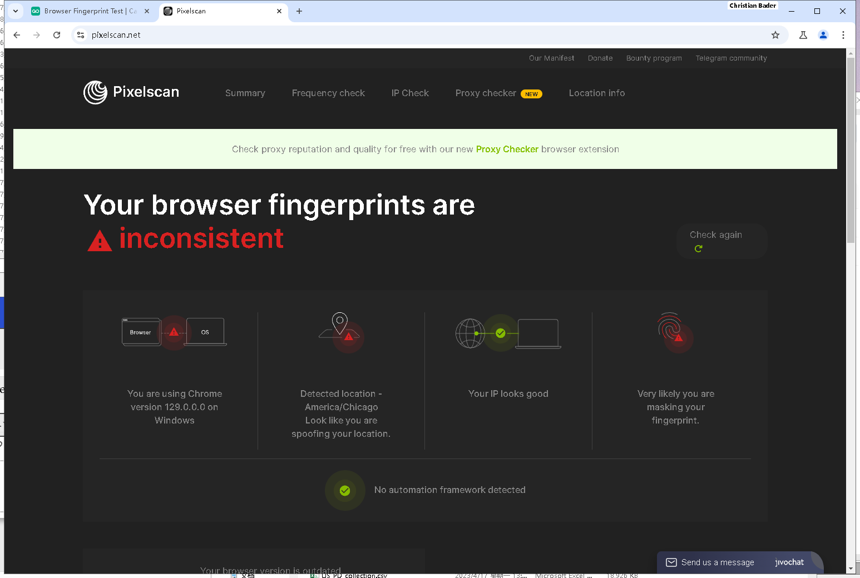Open the site information icon in the address bar
Image resolution: width=860 pixels, height=578 pixels.
click(x=81, y=35)
